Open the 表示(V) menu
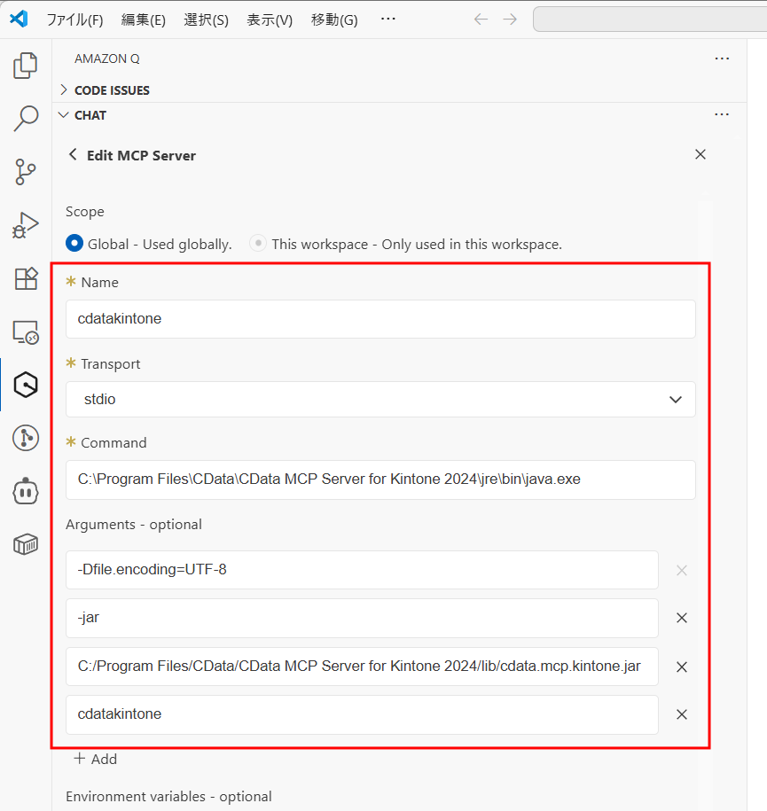Image resolution: width=767 pixels, height=811 pixels. click(x=270, y=19)
